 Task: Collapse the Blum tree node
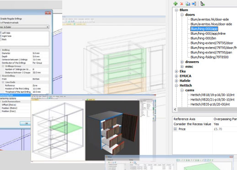pos(177,10)
